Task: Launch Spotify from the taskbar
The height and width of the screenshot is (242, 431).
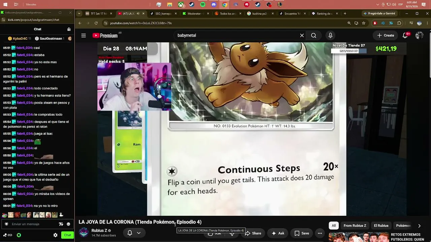Action: pyautogui.click(x=202, y=4)
